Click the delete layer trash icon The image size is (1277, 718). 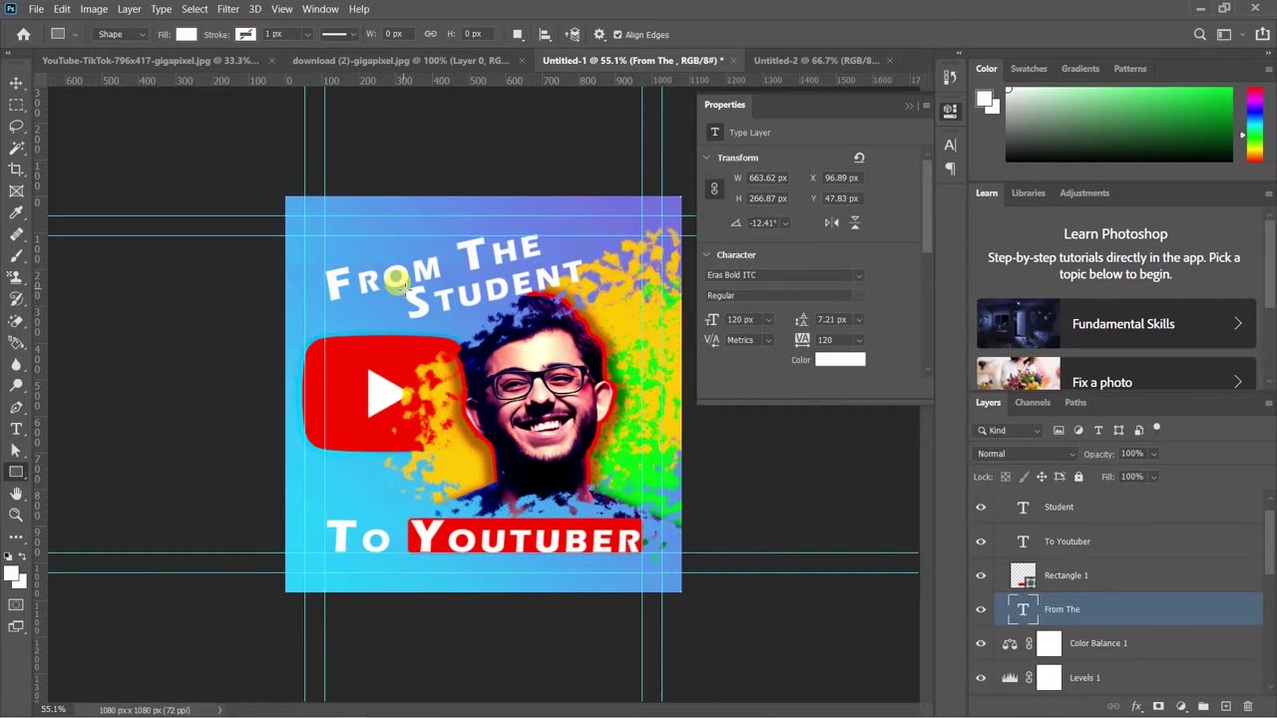(x=1248, y=706)
